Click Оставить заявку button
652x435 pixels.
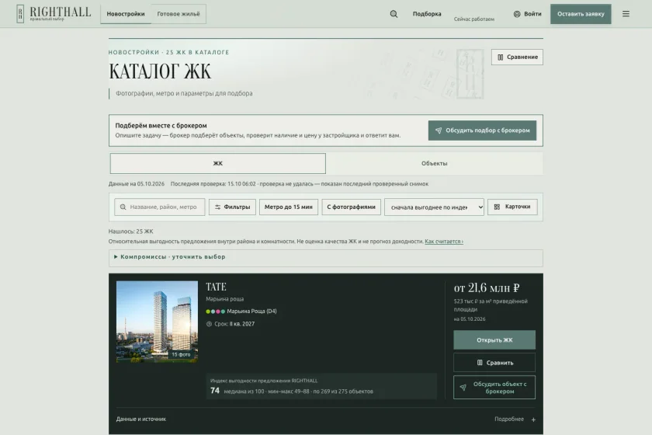(x=581, y=14)
